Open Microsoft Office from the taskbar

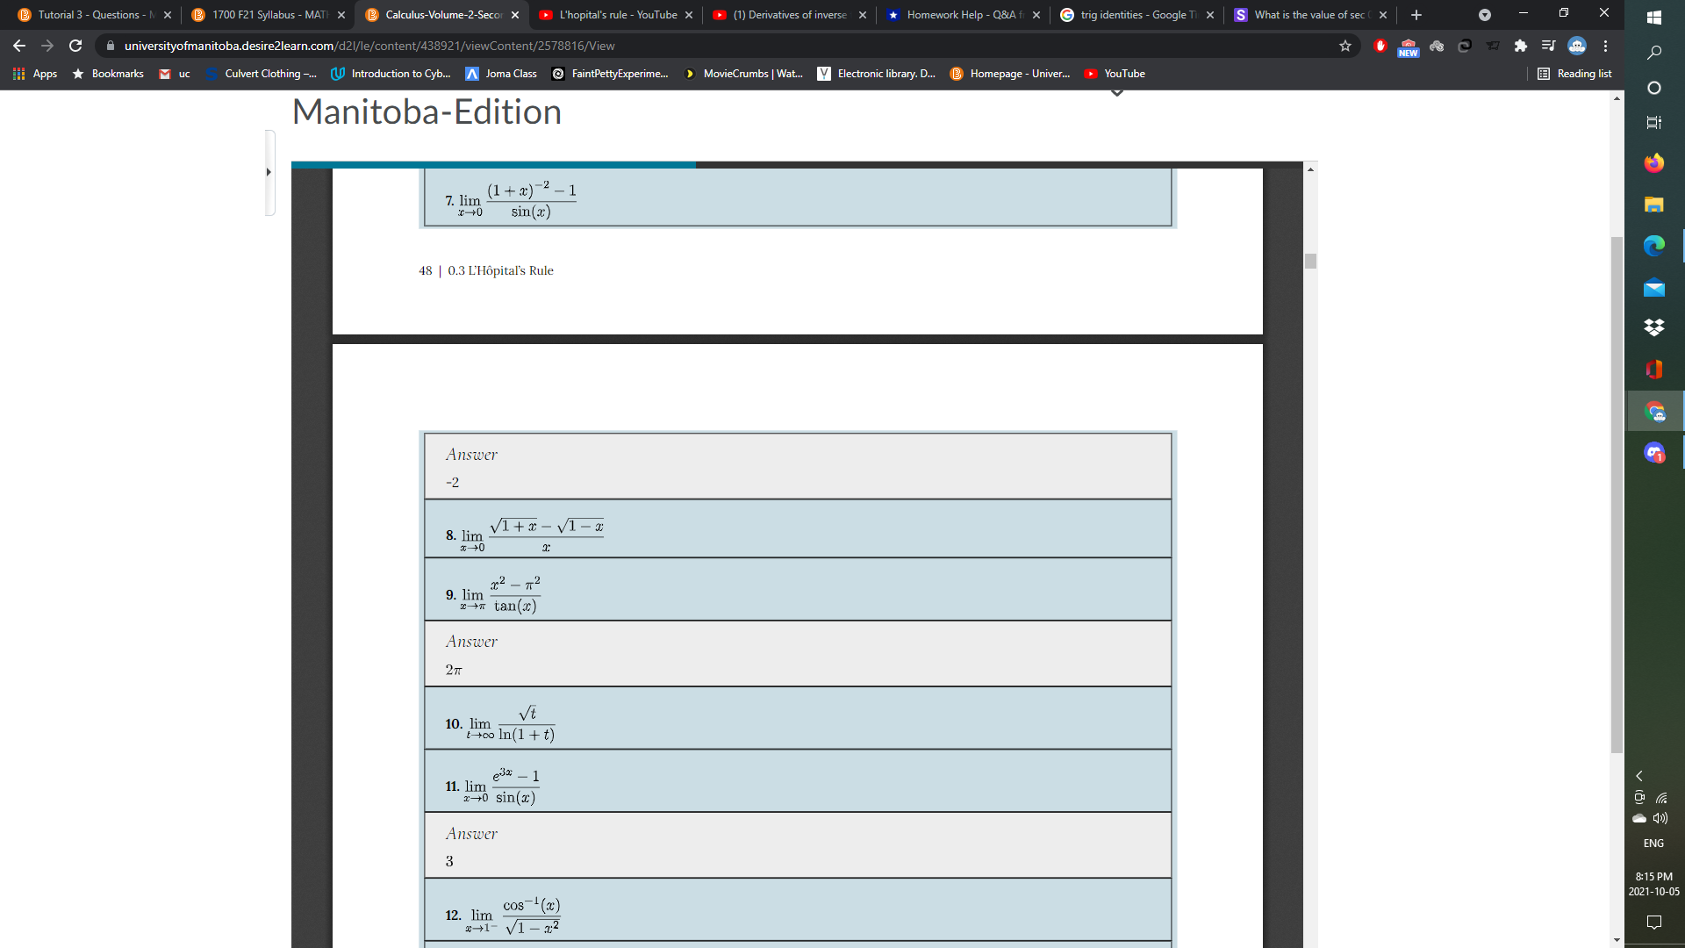click(1653, 369)
